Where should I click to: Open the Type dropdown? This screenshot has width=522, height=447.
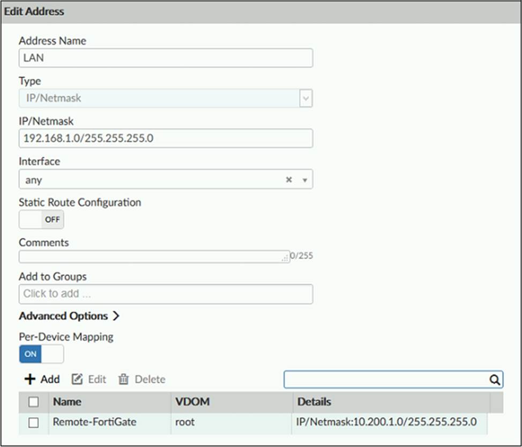[x=305, y=99]
